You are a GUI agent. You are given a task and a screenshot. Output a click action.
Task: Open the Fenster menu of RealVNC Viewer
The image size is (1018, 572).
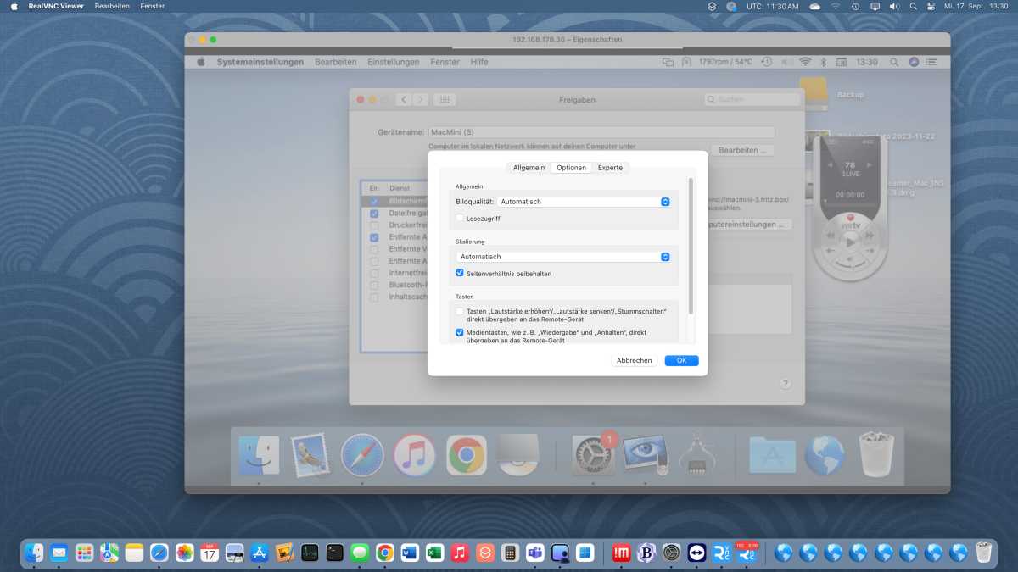[153, 6]
